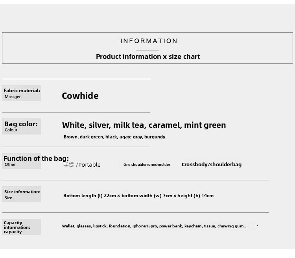This screenshot has width=295, height=258.
Task: Select the Crossbody/shoulderbag option
Action: pyautogui.click(x=212, y=165)
